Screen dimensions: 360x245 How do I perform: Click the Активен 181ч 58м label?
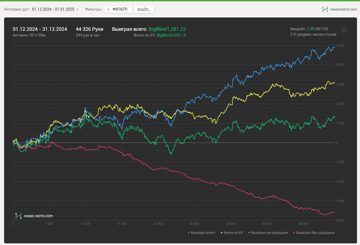pos(29,35)
